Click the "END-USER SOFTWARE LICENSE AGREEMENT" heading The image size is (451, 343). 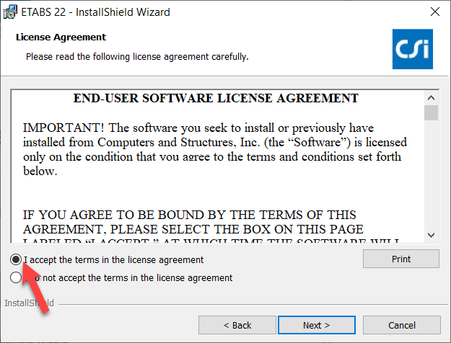[216, 98]
